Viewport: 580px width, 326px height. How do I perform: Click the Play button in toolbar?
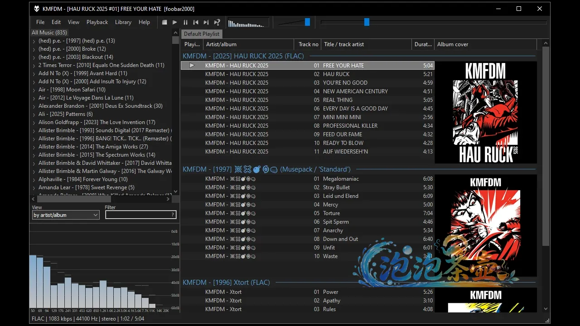[175, 22]
